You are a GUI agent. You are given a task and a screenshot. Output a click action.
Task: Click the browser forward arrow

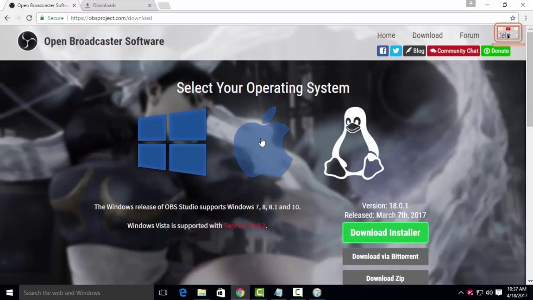point(18,18)
